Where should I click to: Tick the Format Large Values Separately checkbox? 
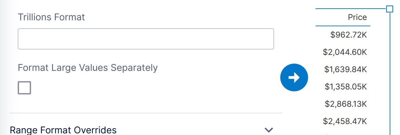[x=24, y=88]
